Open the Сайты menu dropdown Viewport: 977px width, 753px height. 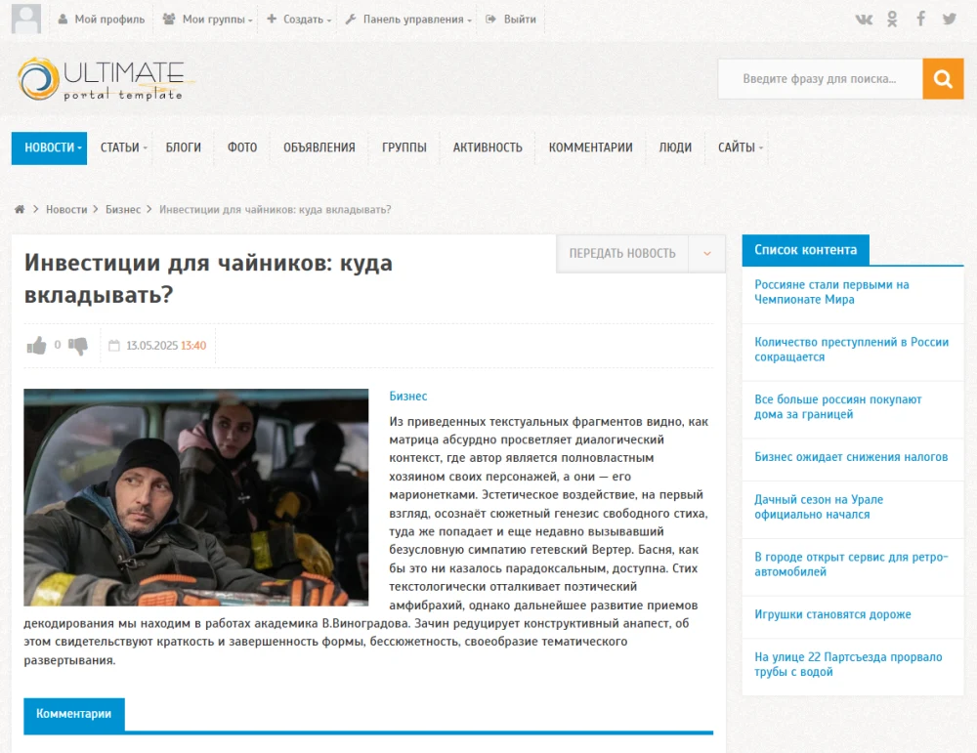coord(740,147)
